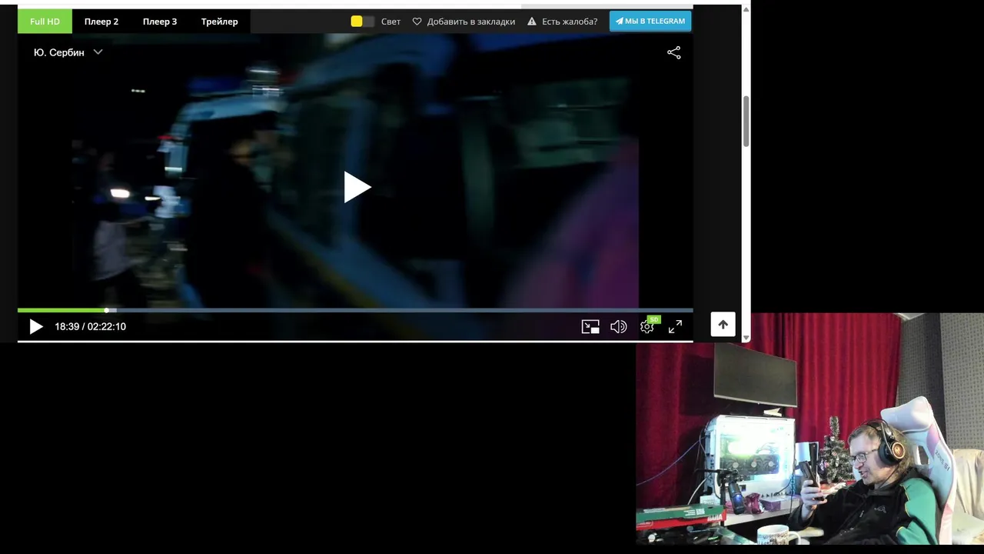Open the МЫ В TELEGRAM button
Viewport: 984px width, 554px height.
click(650, 22)
